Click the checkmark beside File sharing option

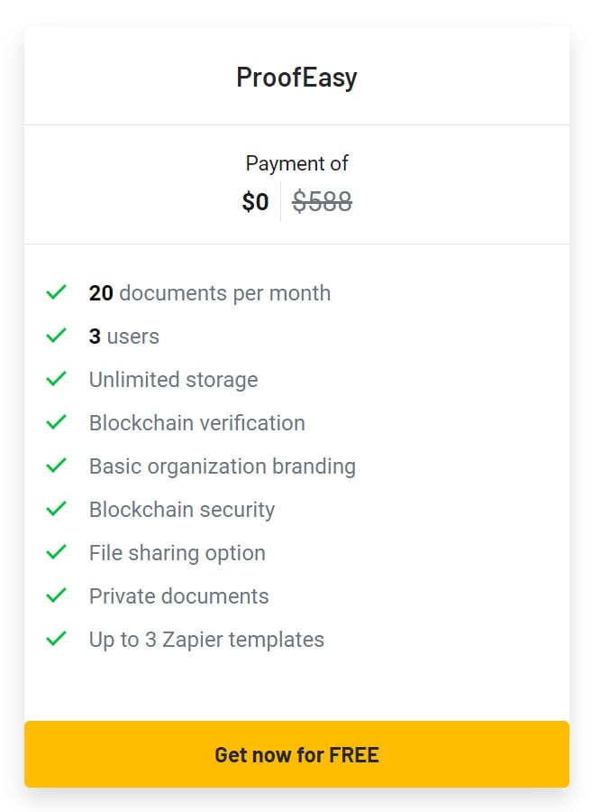pyautogui.click(x=56, y=552)
